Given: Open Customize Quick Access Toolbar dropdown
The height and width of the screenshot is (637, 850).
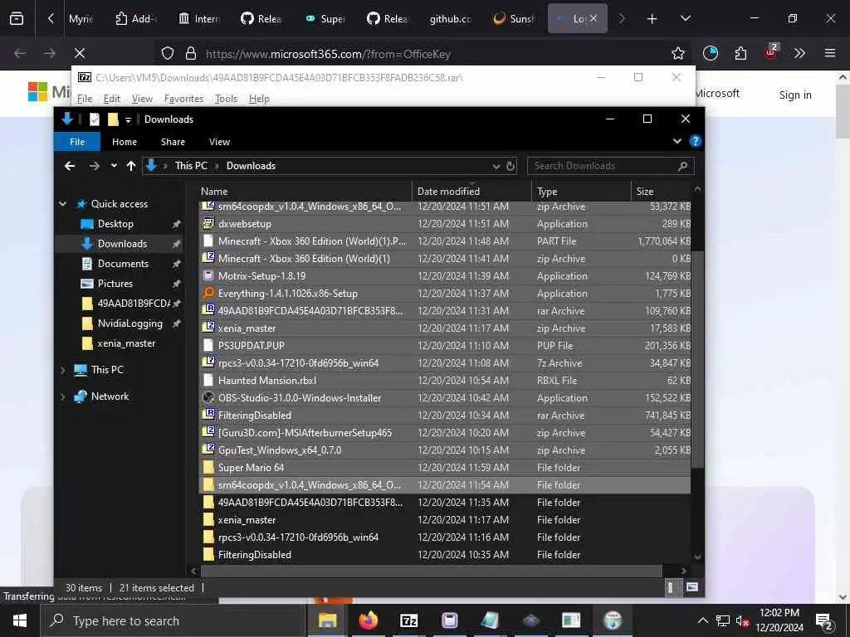Looking at the screenshot, I should tap(128, 119).
